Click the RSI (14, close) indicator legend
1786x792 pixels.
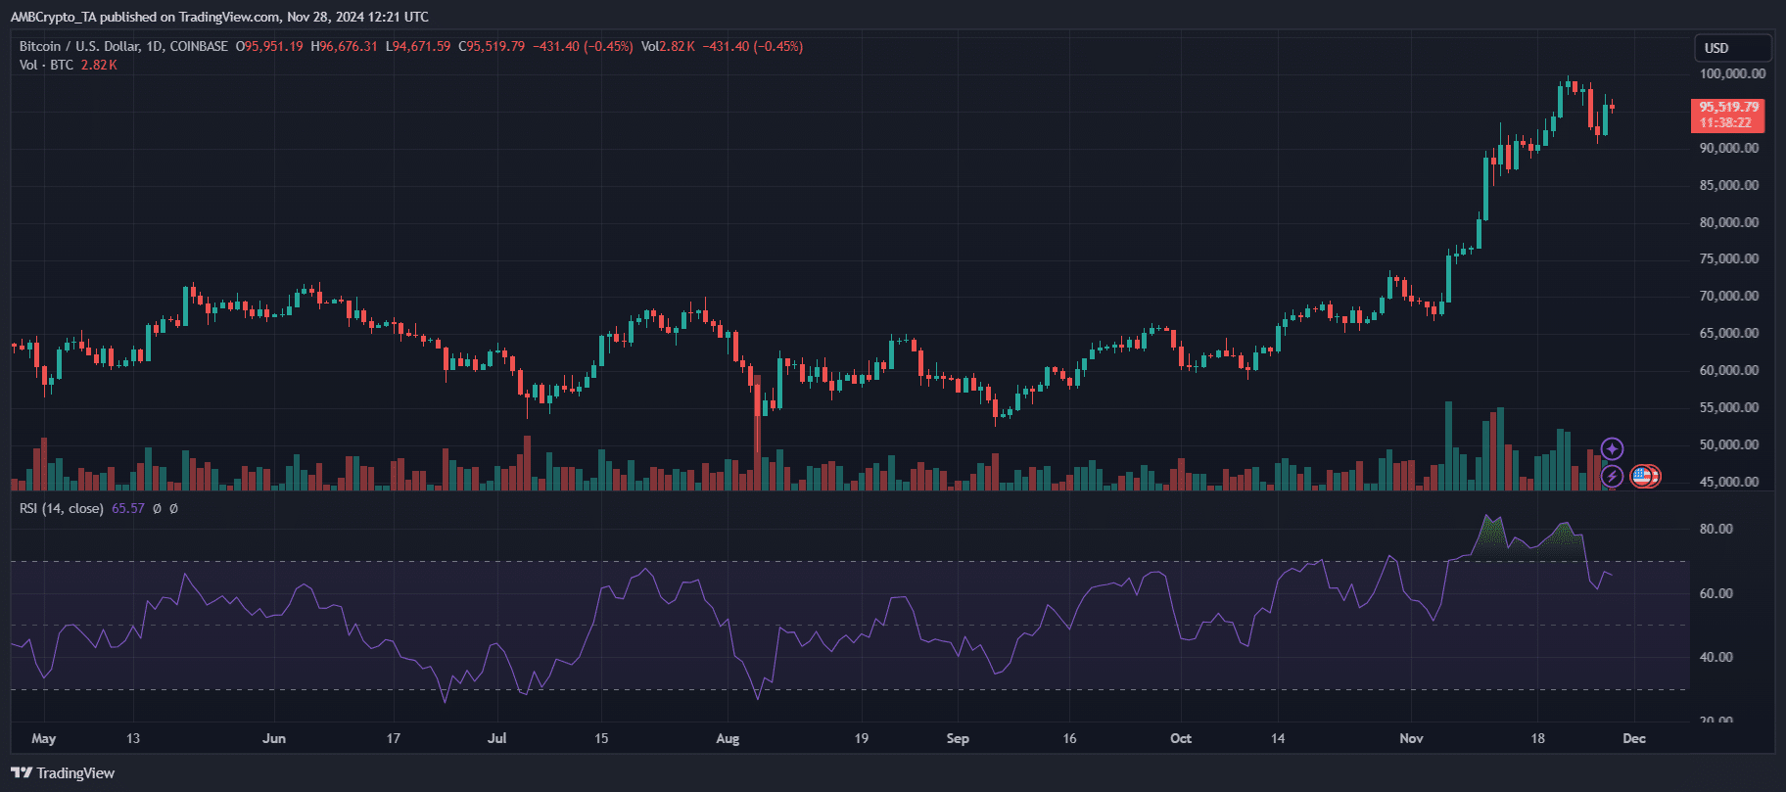(x=61, y=508)
